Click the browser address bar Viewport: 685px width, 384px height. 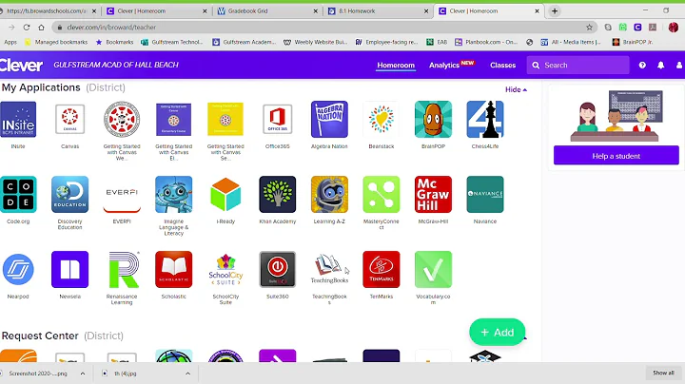(x=323, y=27)
